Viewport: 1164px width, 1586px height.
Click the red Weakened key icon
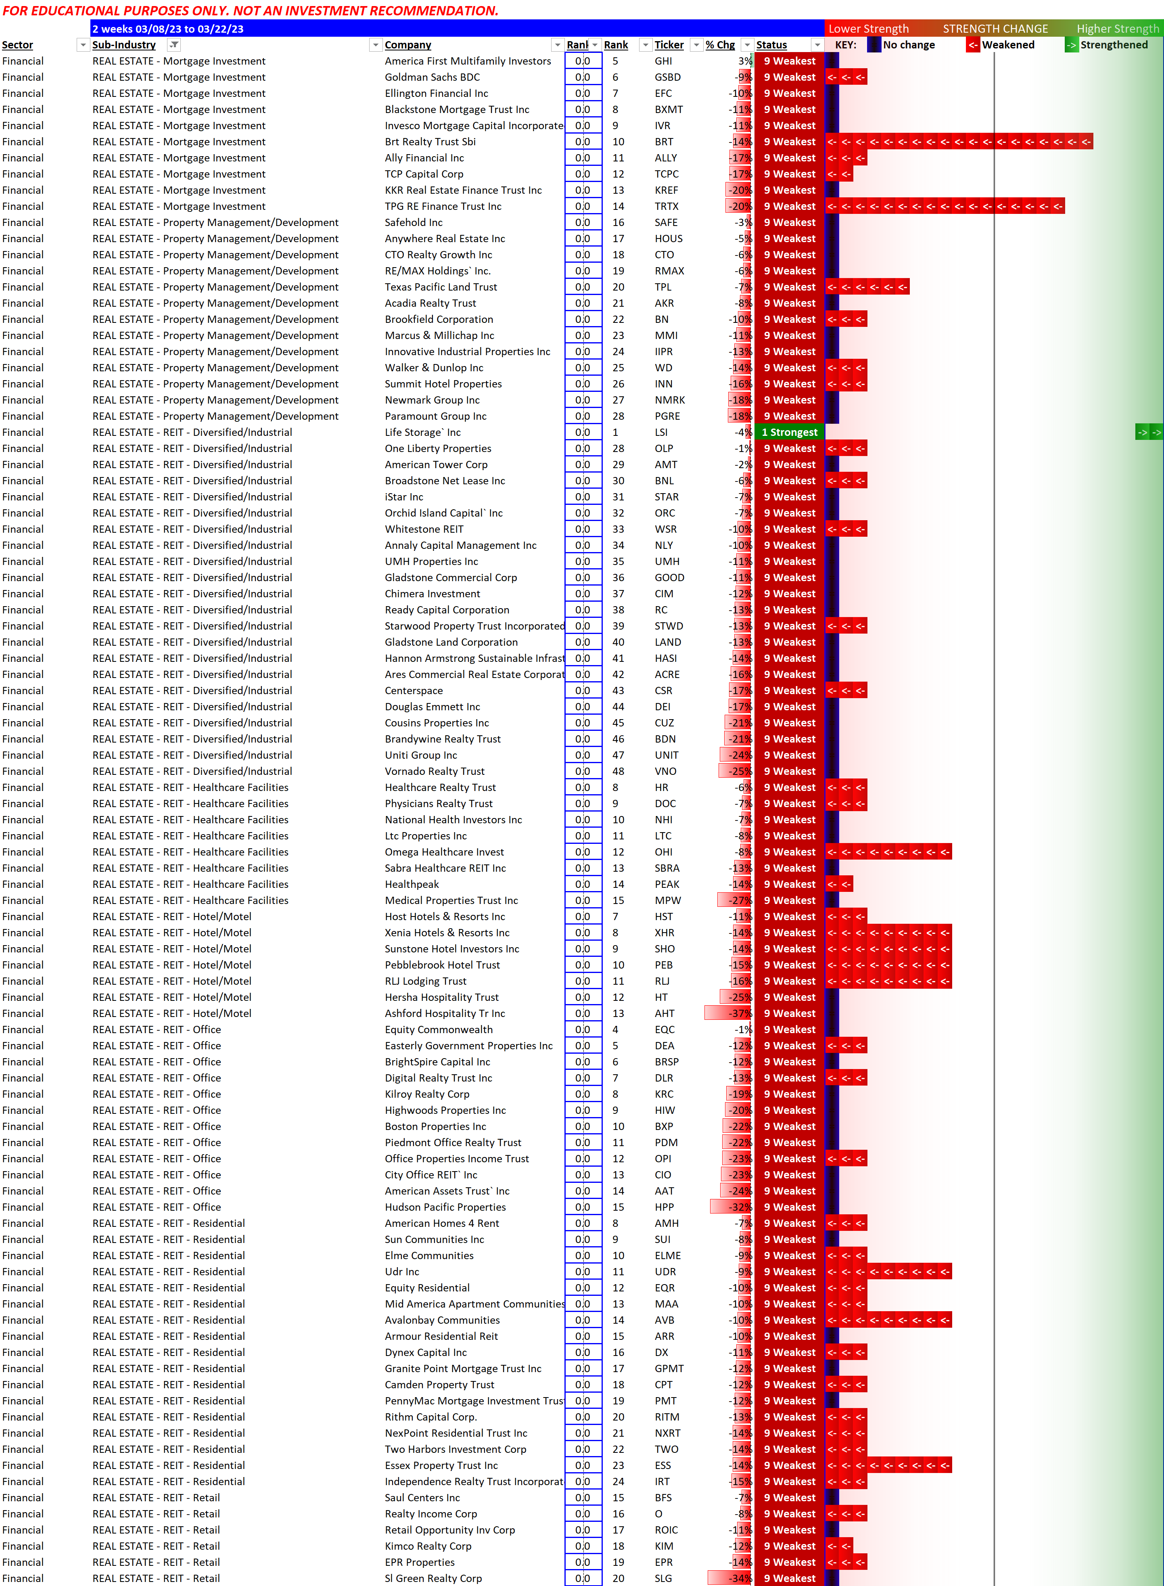[972, 45]
